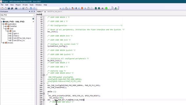Viewport: 186px width, 105px height.
Task: Select the main.c editor tab
Action: pos(40,12)
